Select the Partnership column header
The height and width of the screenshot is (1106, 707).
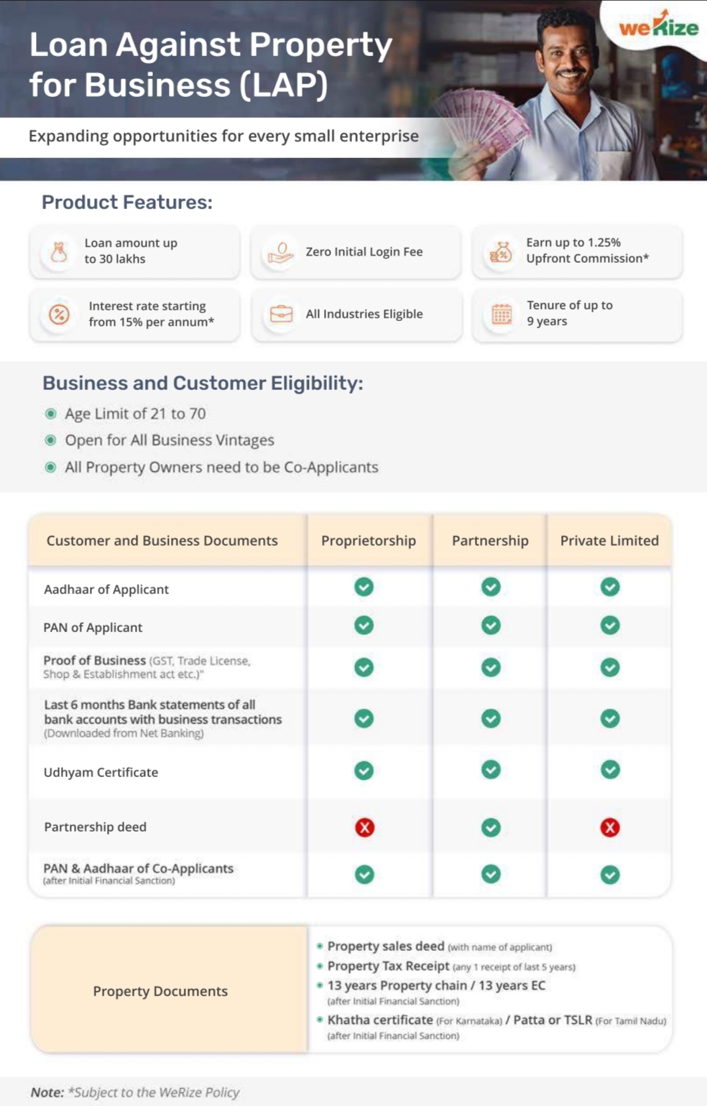[490, 541]
